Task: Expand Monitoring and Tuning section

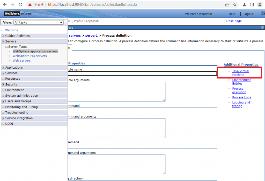Action: click(3, 107)
